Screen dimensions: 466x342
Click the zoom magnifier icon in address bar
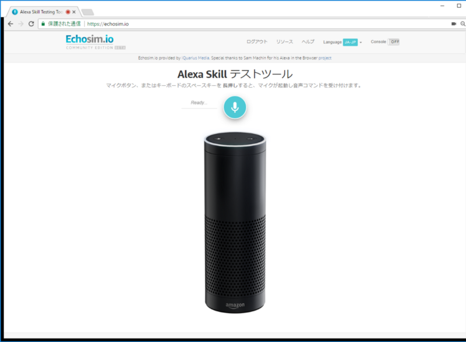[463, 24]
